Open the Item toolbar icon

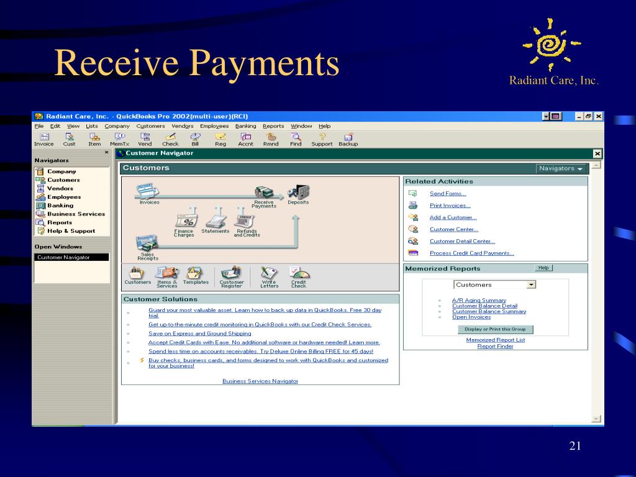click(x=94, y=140)
